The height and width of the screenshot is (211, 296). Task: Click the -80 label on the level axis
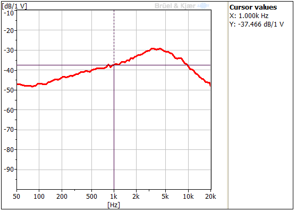[9, 150]
